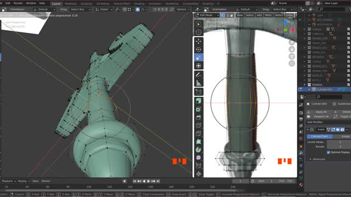Viewport: 351px width, 197px height.
Task: Toggle modifier render camera button
Action: pyautogui.click(x=342, y=130)
